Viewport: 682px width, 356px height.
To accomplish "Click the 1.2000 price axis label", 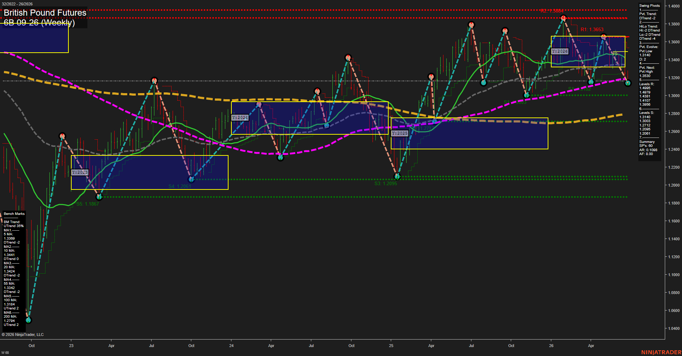I will [673, 185].
